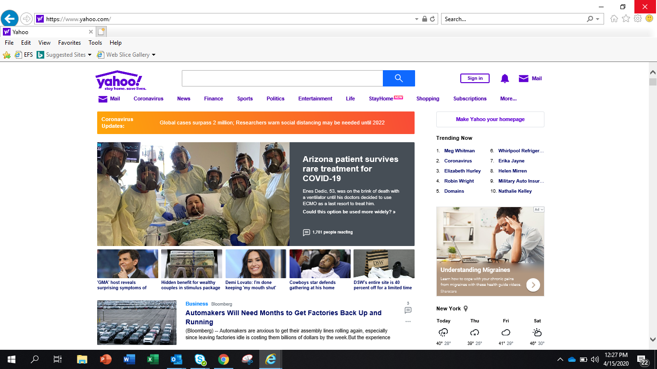The height and width of the screenshot is (369, 657).
Task: Open the Favorites menu
Action: tap(69, 43)
